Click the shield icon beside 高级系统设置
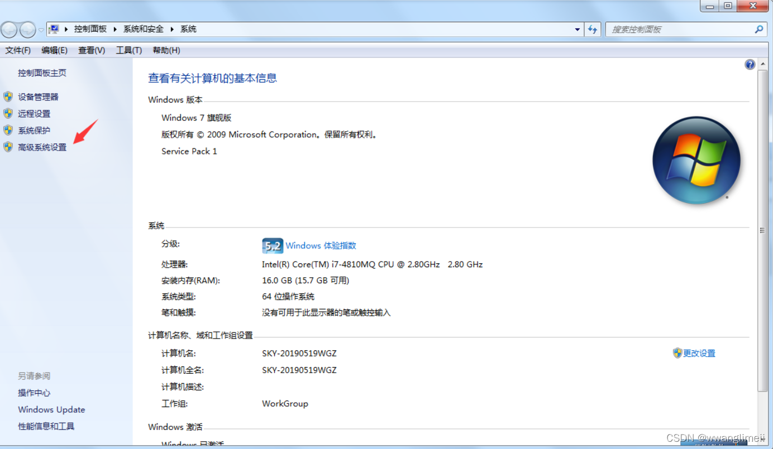 pos(8,147)
